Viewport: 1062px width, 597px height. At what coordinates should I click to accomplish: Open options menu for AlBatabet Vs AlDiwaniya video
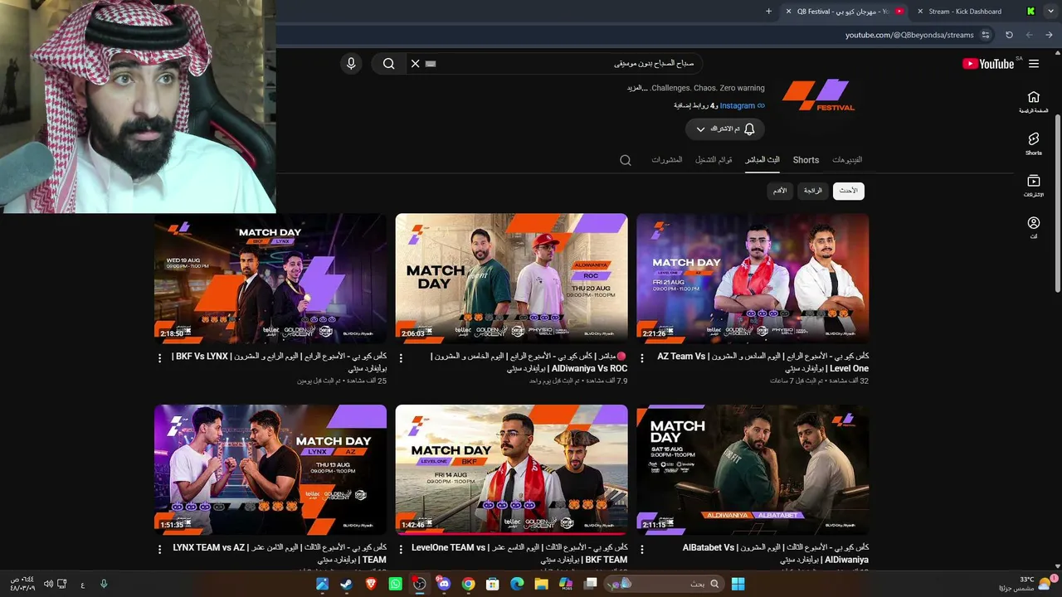pos(642,549)
